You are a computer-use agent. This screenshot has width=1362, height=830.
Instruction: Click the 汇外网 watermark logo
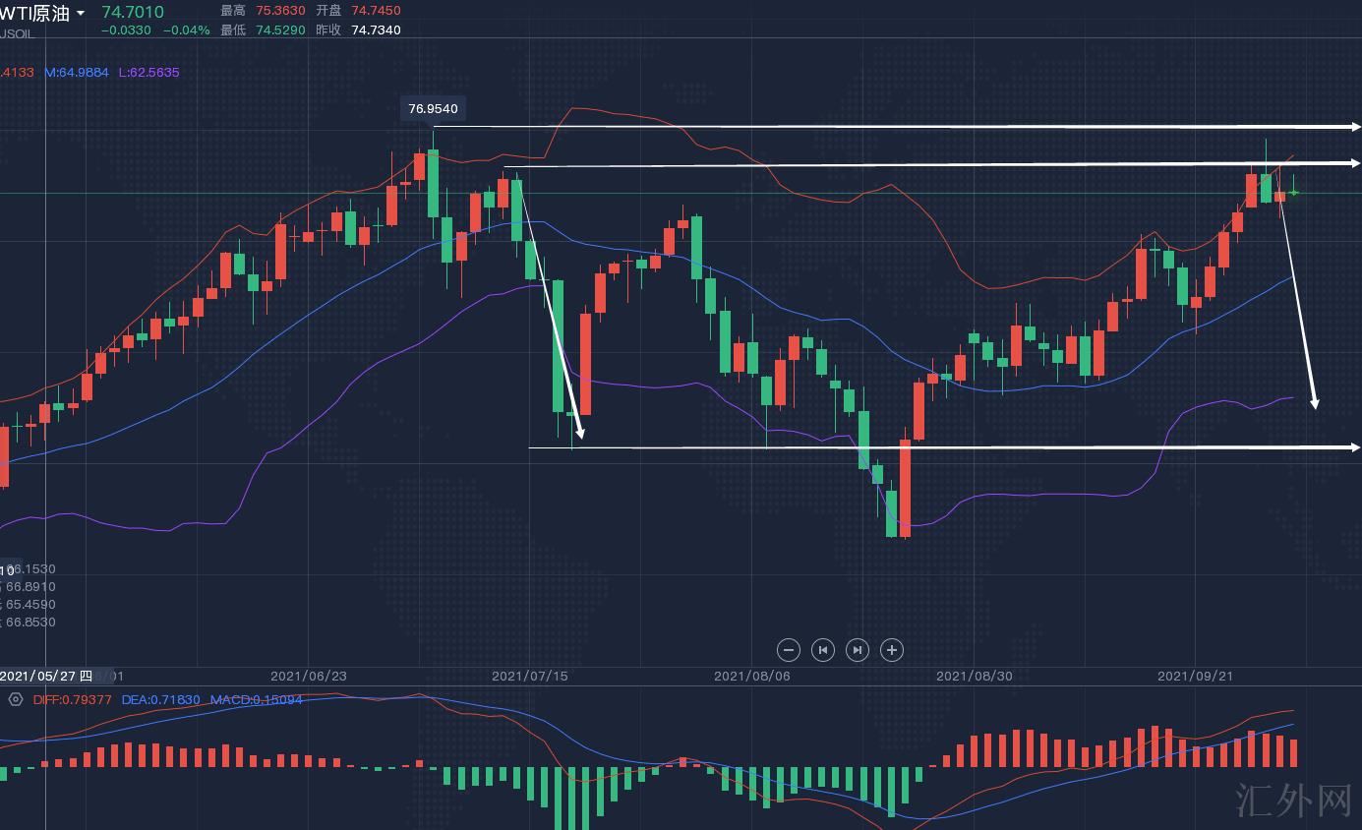click(1293, 800)
